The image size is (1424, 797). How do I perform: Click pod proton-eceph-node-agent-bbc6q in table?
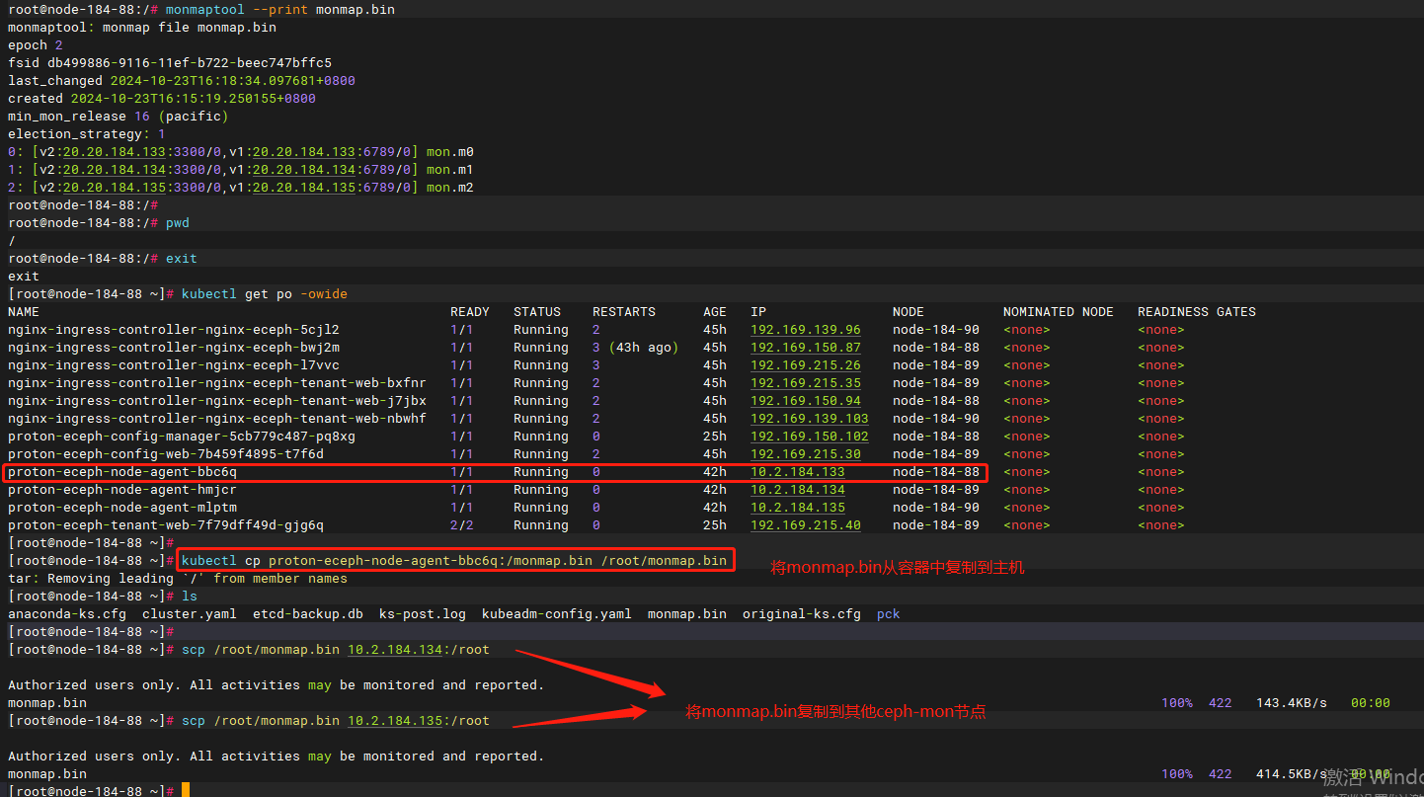[122, 472]
